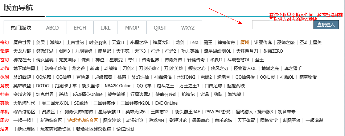Open the MNOP tab
The width and height of the screenshot is (345, 136).
click(x=132, y=28)
